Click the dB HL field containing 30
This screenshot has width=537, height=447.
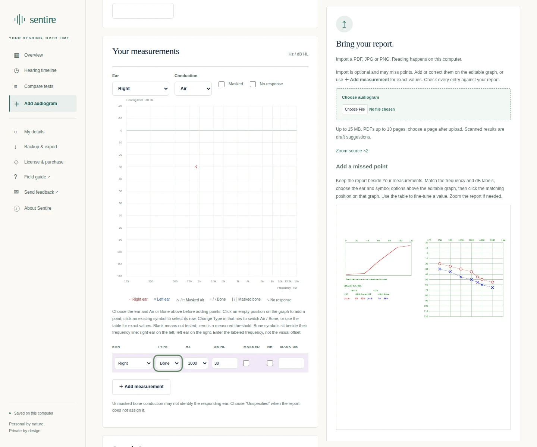[x=225, y=363]
